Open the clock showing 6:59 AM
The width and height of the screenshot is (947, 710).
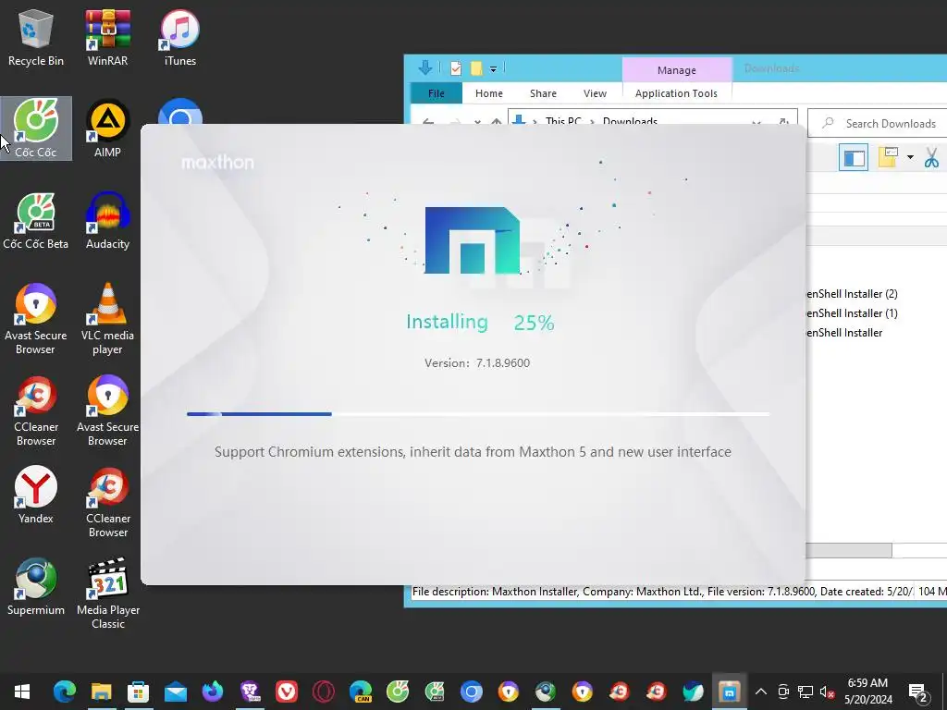click(x=867, y=692)
